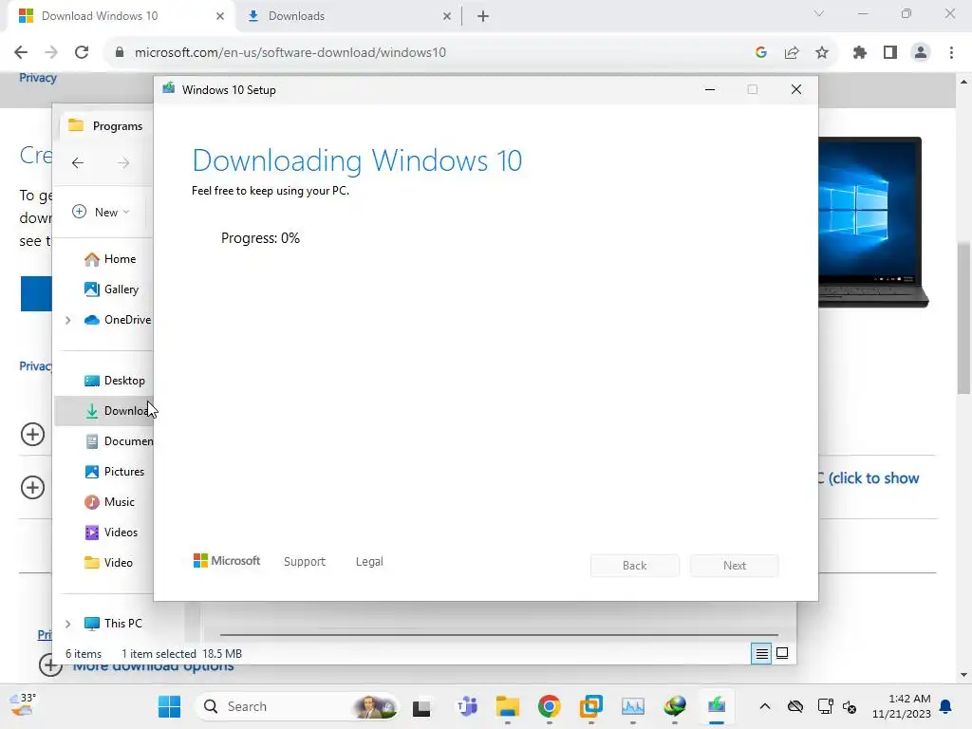
Task: Expand OneDrive in Explorer sidebar
Action: [68, 320]
